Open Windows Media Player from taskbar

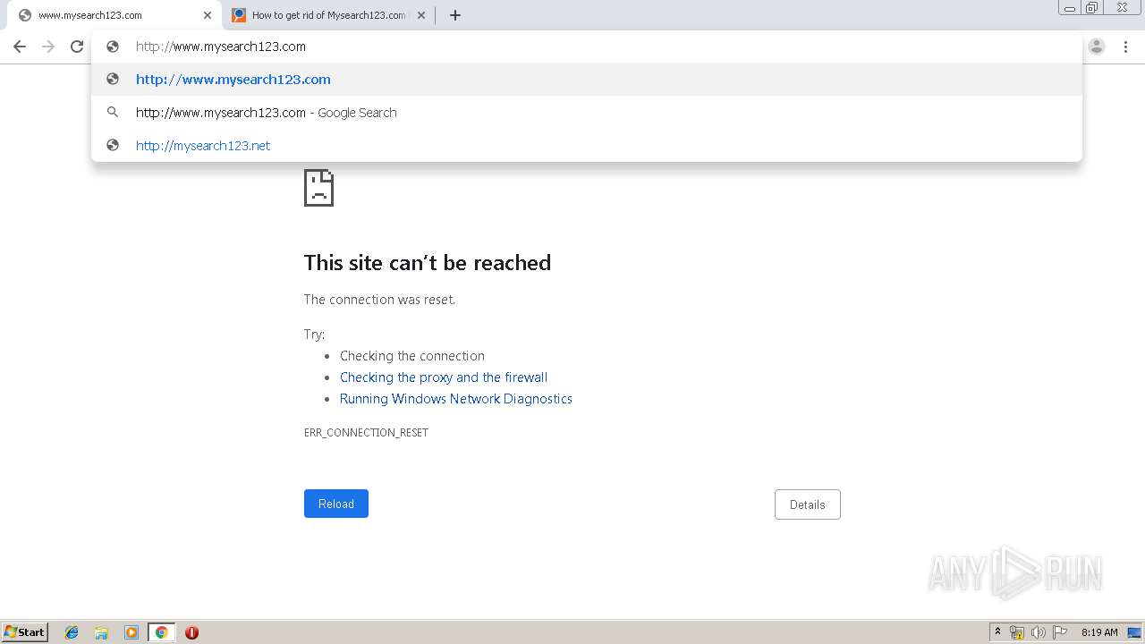click(x=131, y=632)
